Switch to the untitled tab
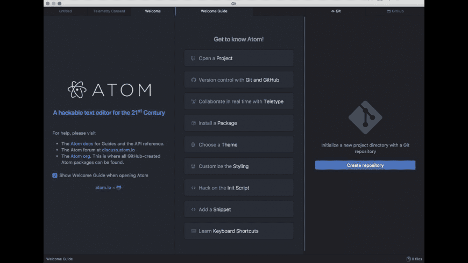 point(66,11)
